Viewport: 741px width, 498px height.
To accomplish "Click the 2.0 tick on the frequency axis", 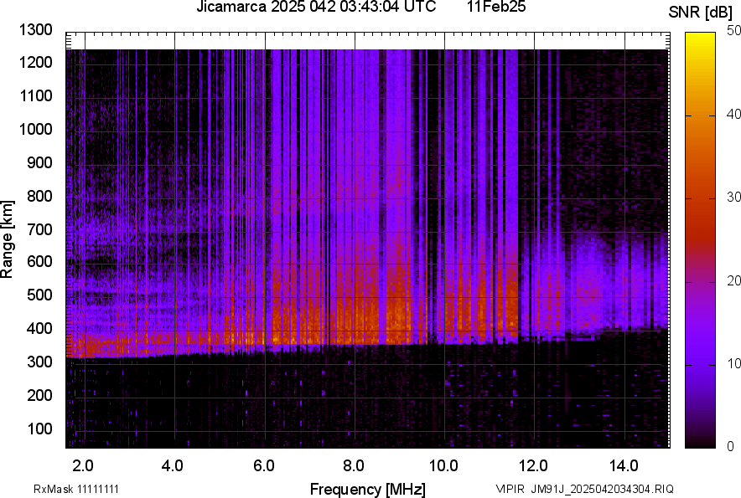I will 82,465.
